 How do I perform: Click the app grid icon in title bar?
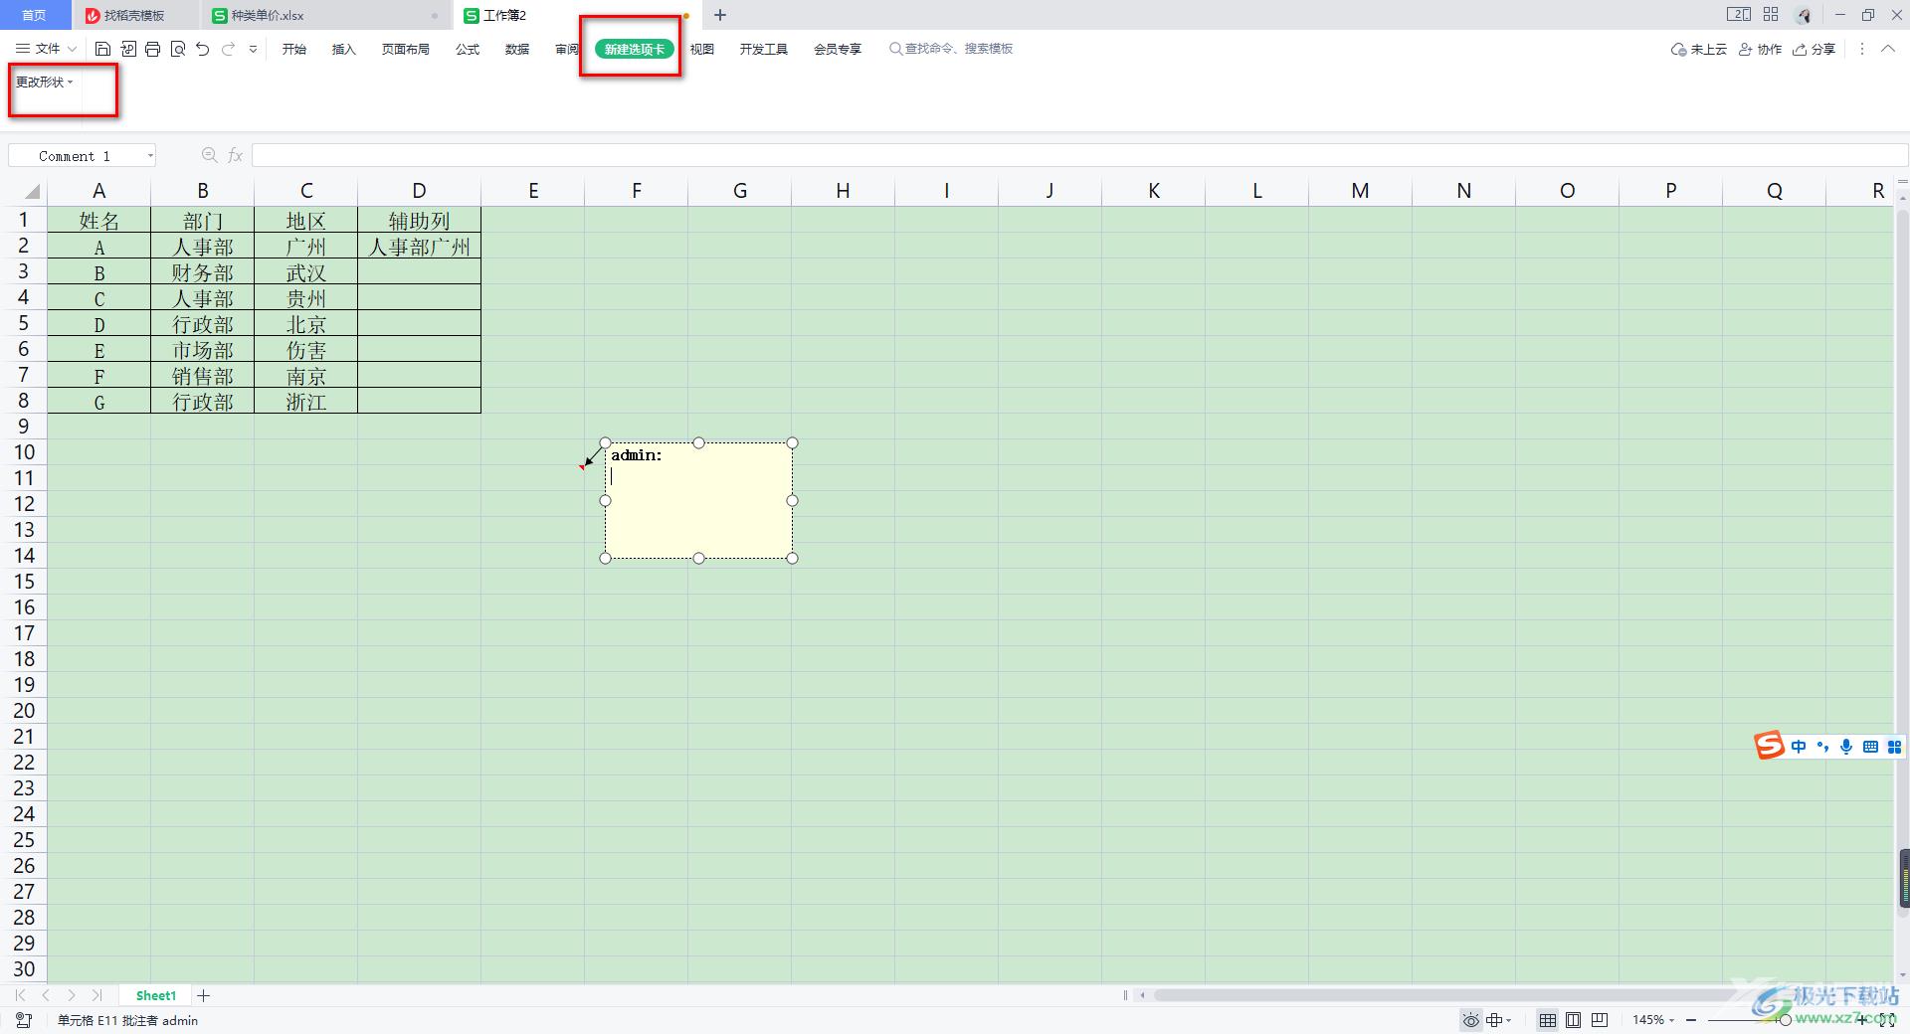(1771, 15)
